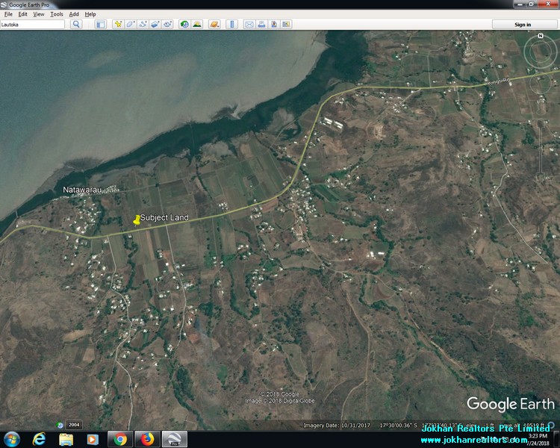560x448 pixels.
Task: Toggle the sidebar panel button
Action: [100, 24]
